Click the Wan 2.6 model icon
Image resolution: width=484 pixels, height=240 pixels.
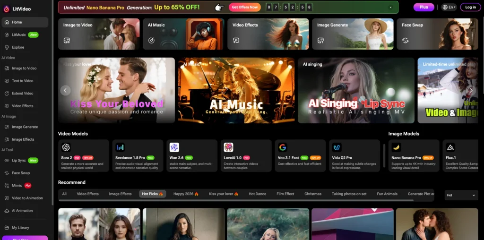pos(174,147)
